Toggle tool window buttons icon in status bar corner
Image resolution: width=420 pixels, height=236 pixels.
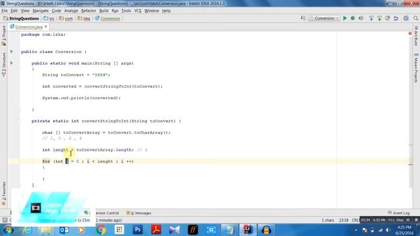(x=5, y=220)
